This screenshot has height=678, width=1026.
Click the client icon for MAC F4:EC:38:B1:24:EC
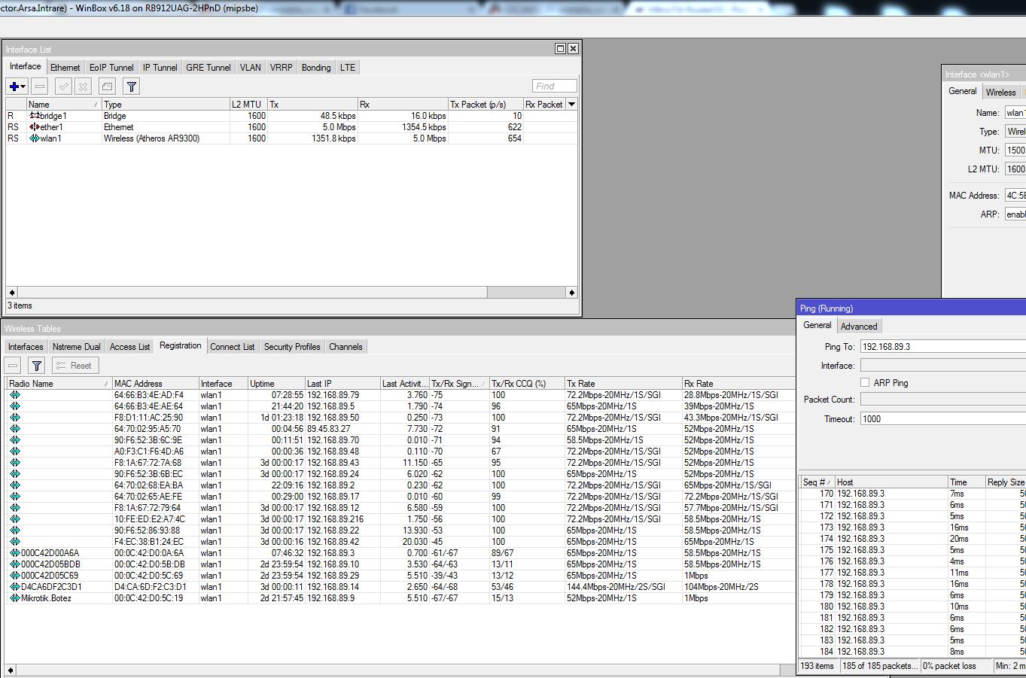[15, 542]
